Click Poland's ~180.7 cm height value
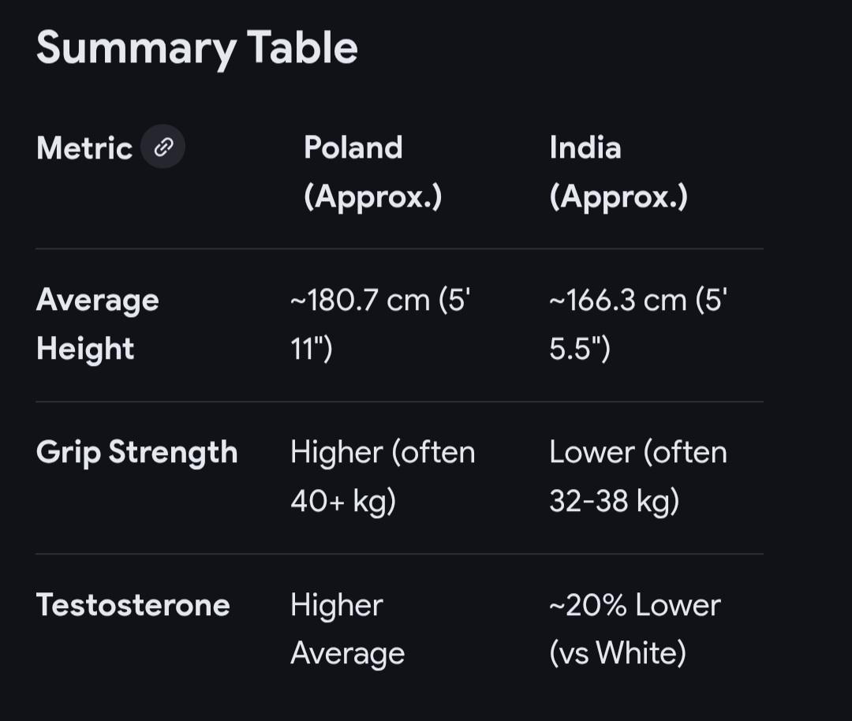Image resolution: width=852 pixels, height=721 pixels. (380, 301)
